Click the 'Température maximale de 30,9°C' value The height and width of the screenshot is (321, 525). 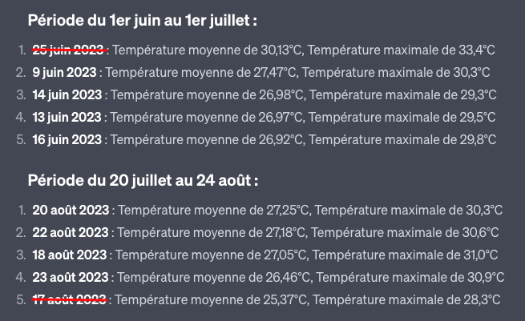click(x=410, y=278)
